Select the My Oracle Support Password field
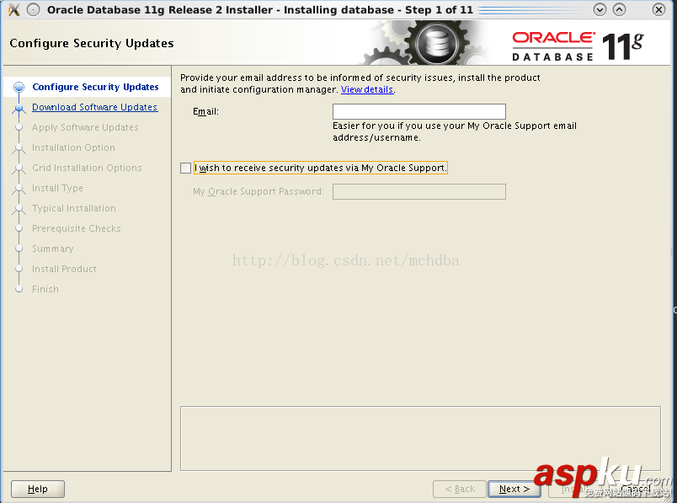The height and width of the screenshot is (503, 677). point(418,191)
